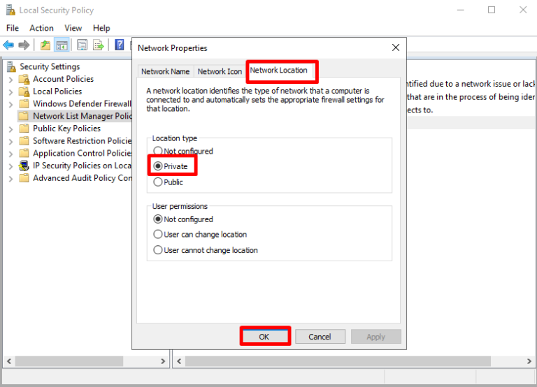The width and height of the screenshot is (537, 387).
Task: Click the left pane horizontal scrollbar track
Action: (84, 361)
